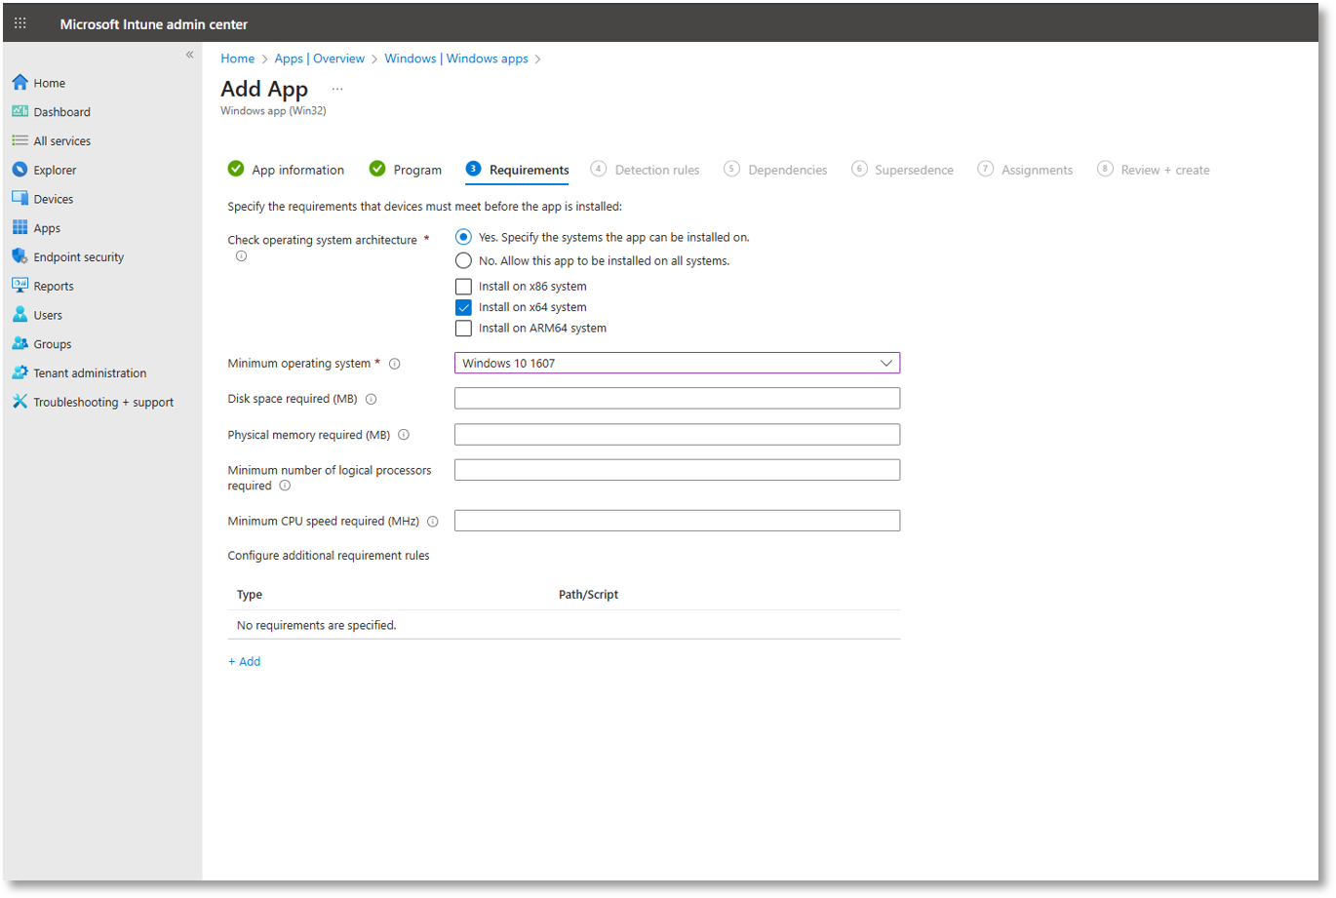Click the step 3 circle for Requirements

click(x=473, y=169)
